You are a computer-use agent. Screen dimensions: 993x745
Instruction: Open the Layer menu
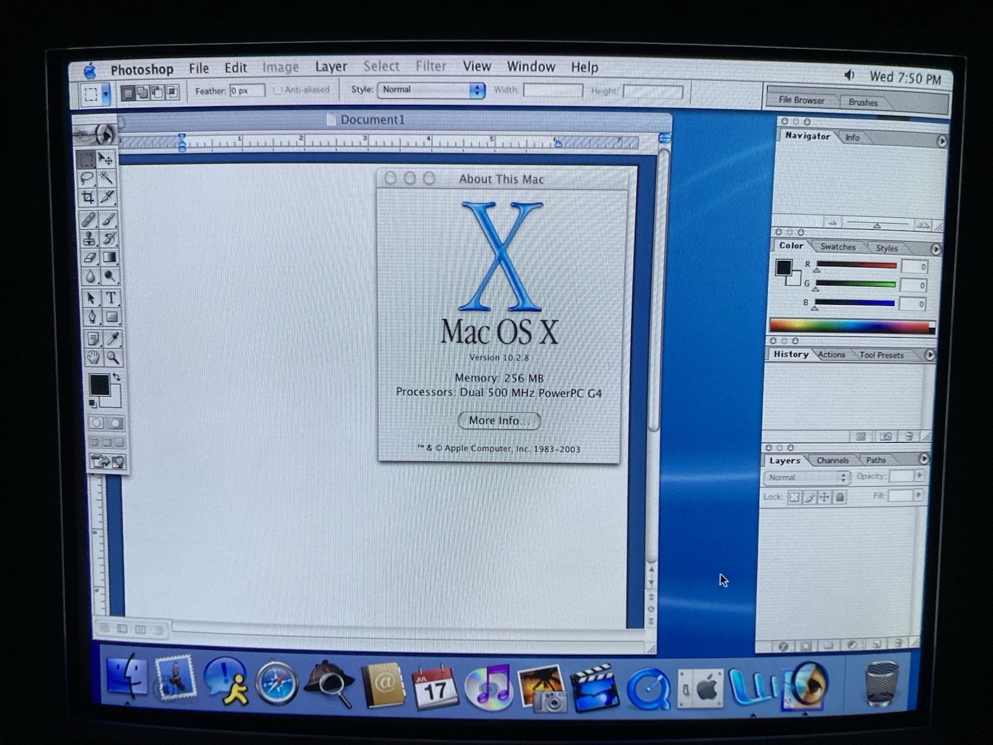tap(331, 67)
